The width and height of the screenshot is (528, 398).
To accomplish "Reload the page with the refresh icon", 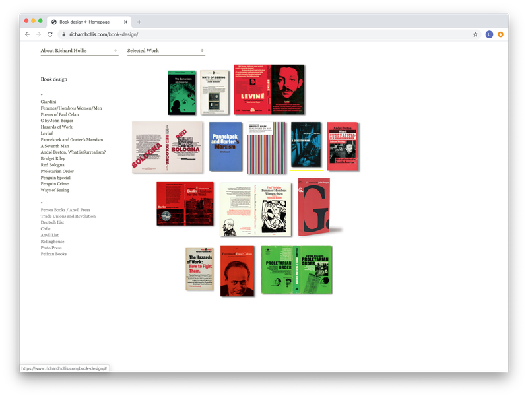I will tap(50, 34).
